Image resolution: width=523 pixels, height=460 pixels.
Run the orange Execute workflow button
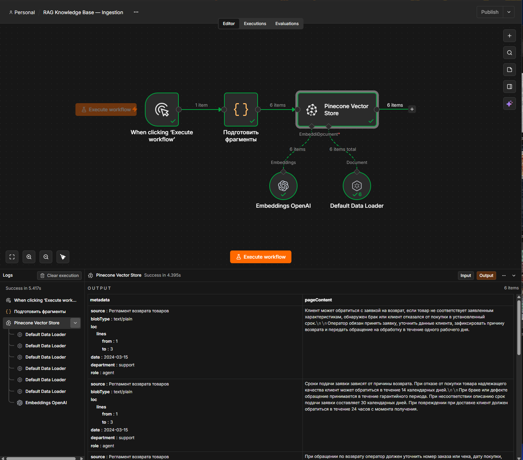(x=261, y=257)
